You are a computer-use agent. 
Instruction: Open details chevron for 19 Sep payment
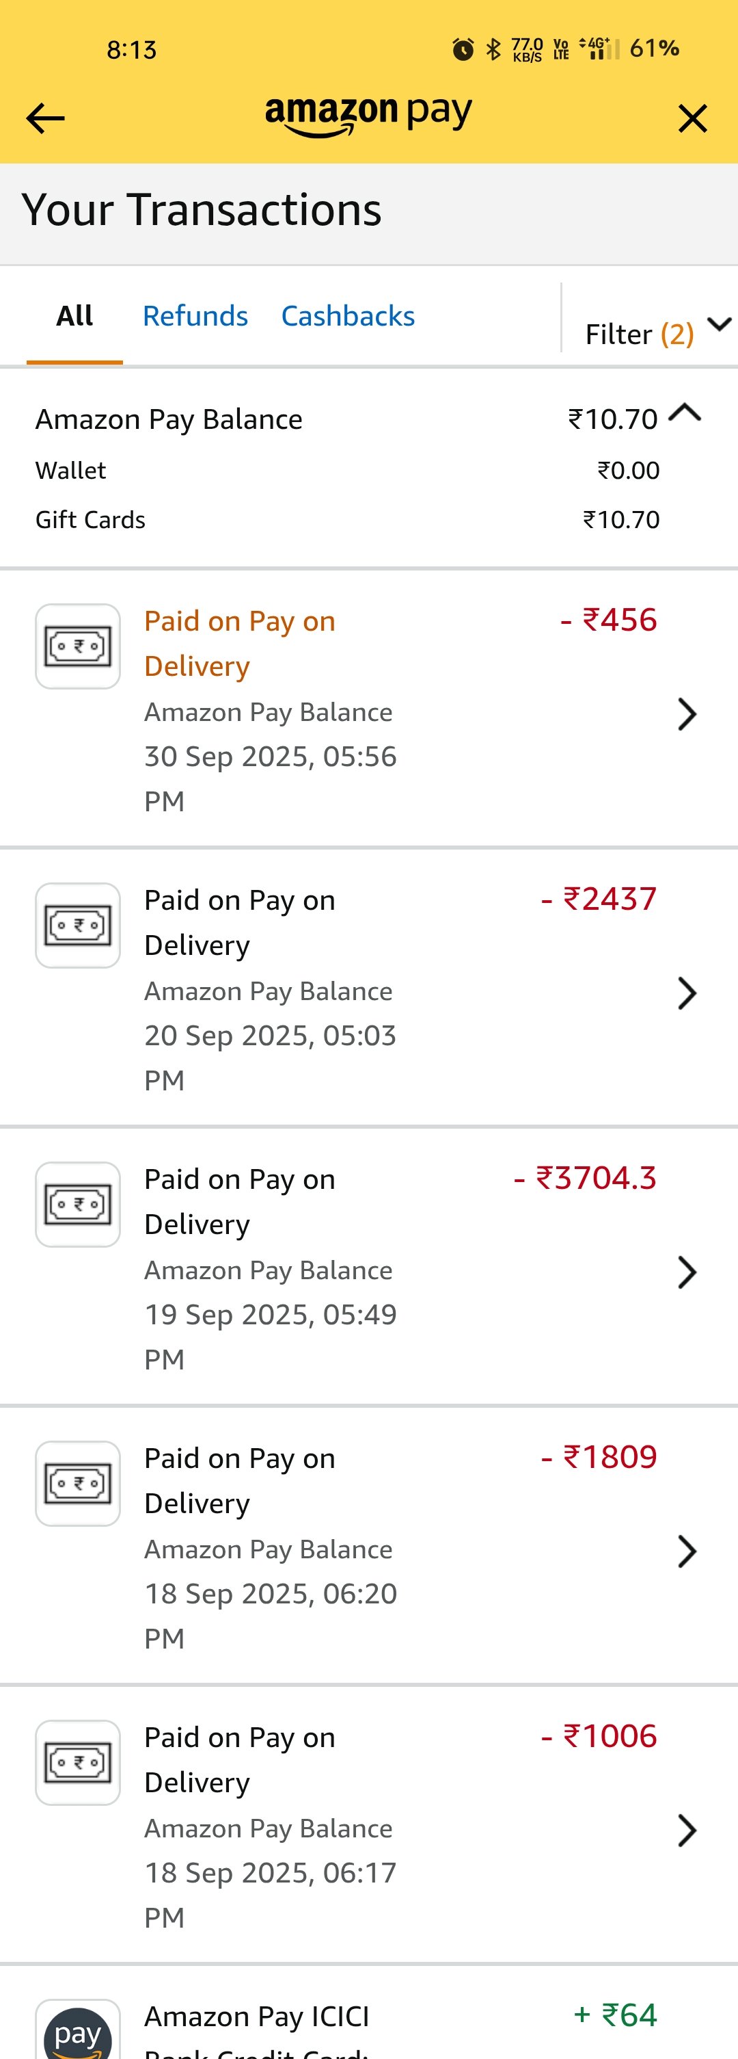[686, 1272]
